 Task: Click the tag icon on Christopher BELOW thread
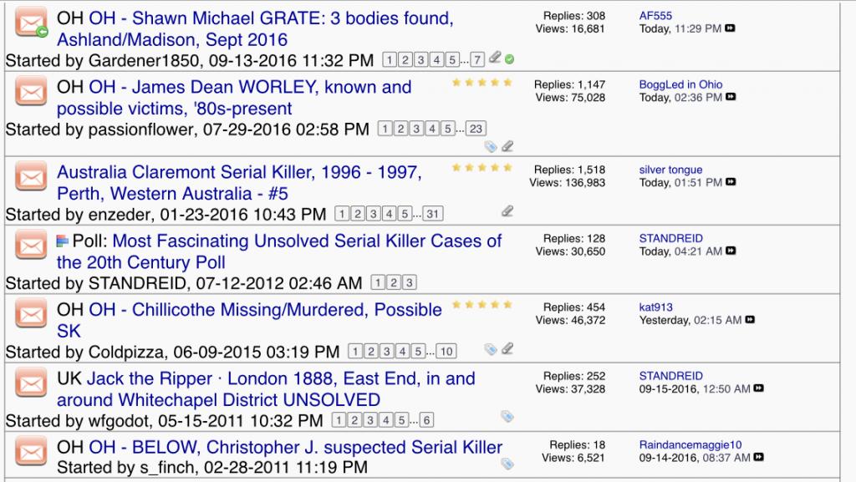click(507, 464)
